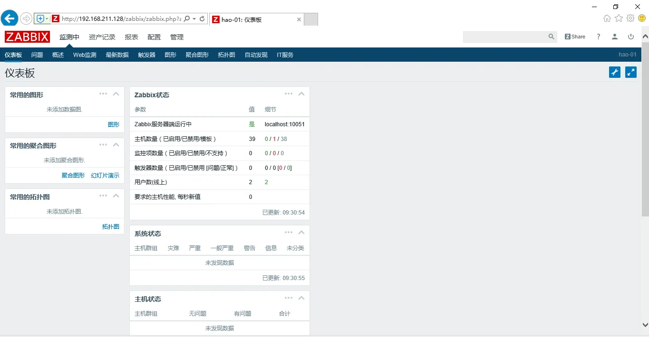Image resolution: width=649 pixels, height=337 pixels.
Task: Click the Zabbix Share link
Action: pos(575,37)
